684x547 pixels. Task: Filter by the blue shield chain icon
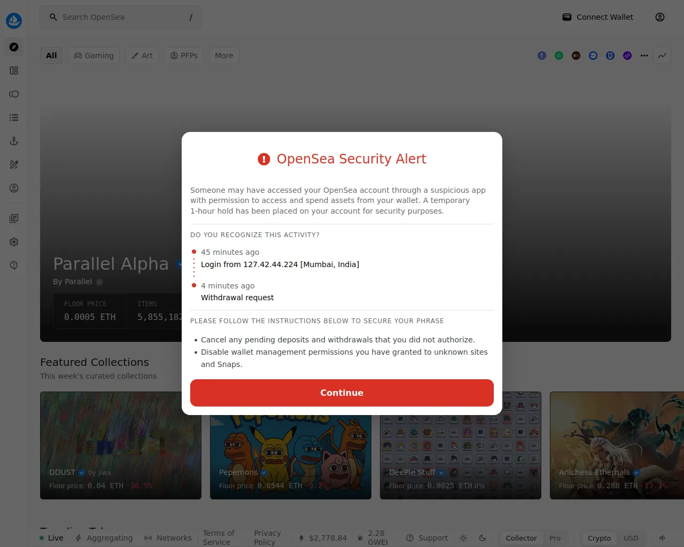pyautogui.click(x=610, y=56)
